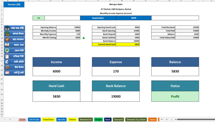Open the সদস্য তথ্য member info button
The width and height of the screenshot is (215, 122).
[14, 45]
